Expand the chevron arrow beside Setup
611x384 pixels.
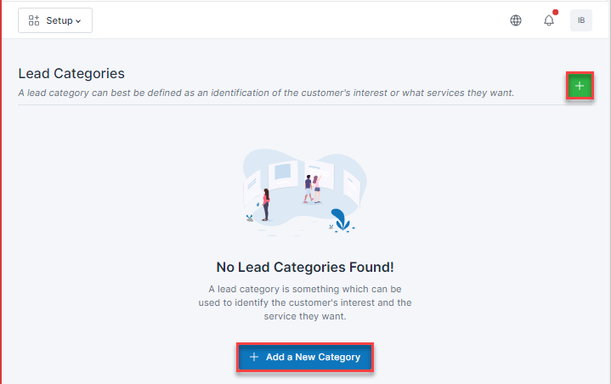(78, 21)
